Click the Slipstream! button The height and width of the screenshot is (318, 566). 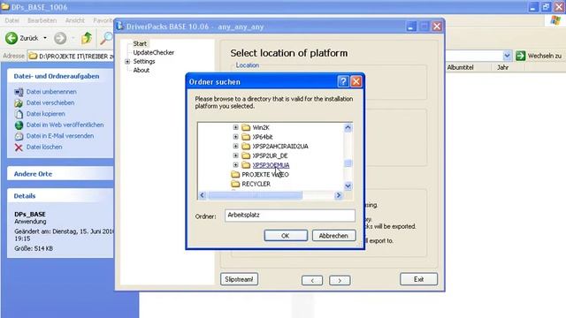point(239,279)
